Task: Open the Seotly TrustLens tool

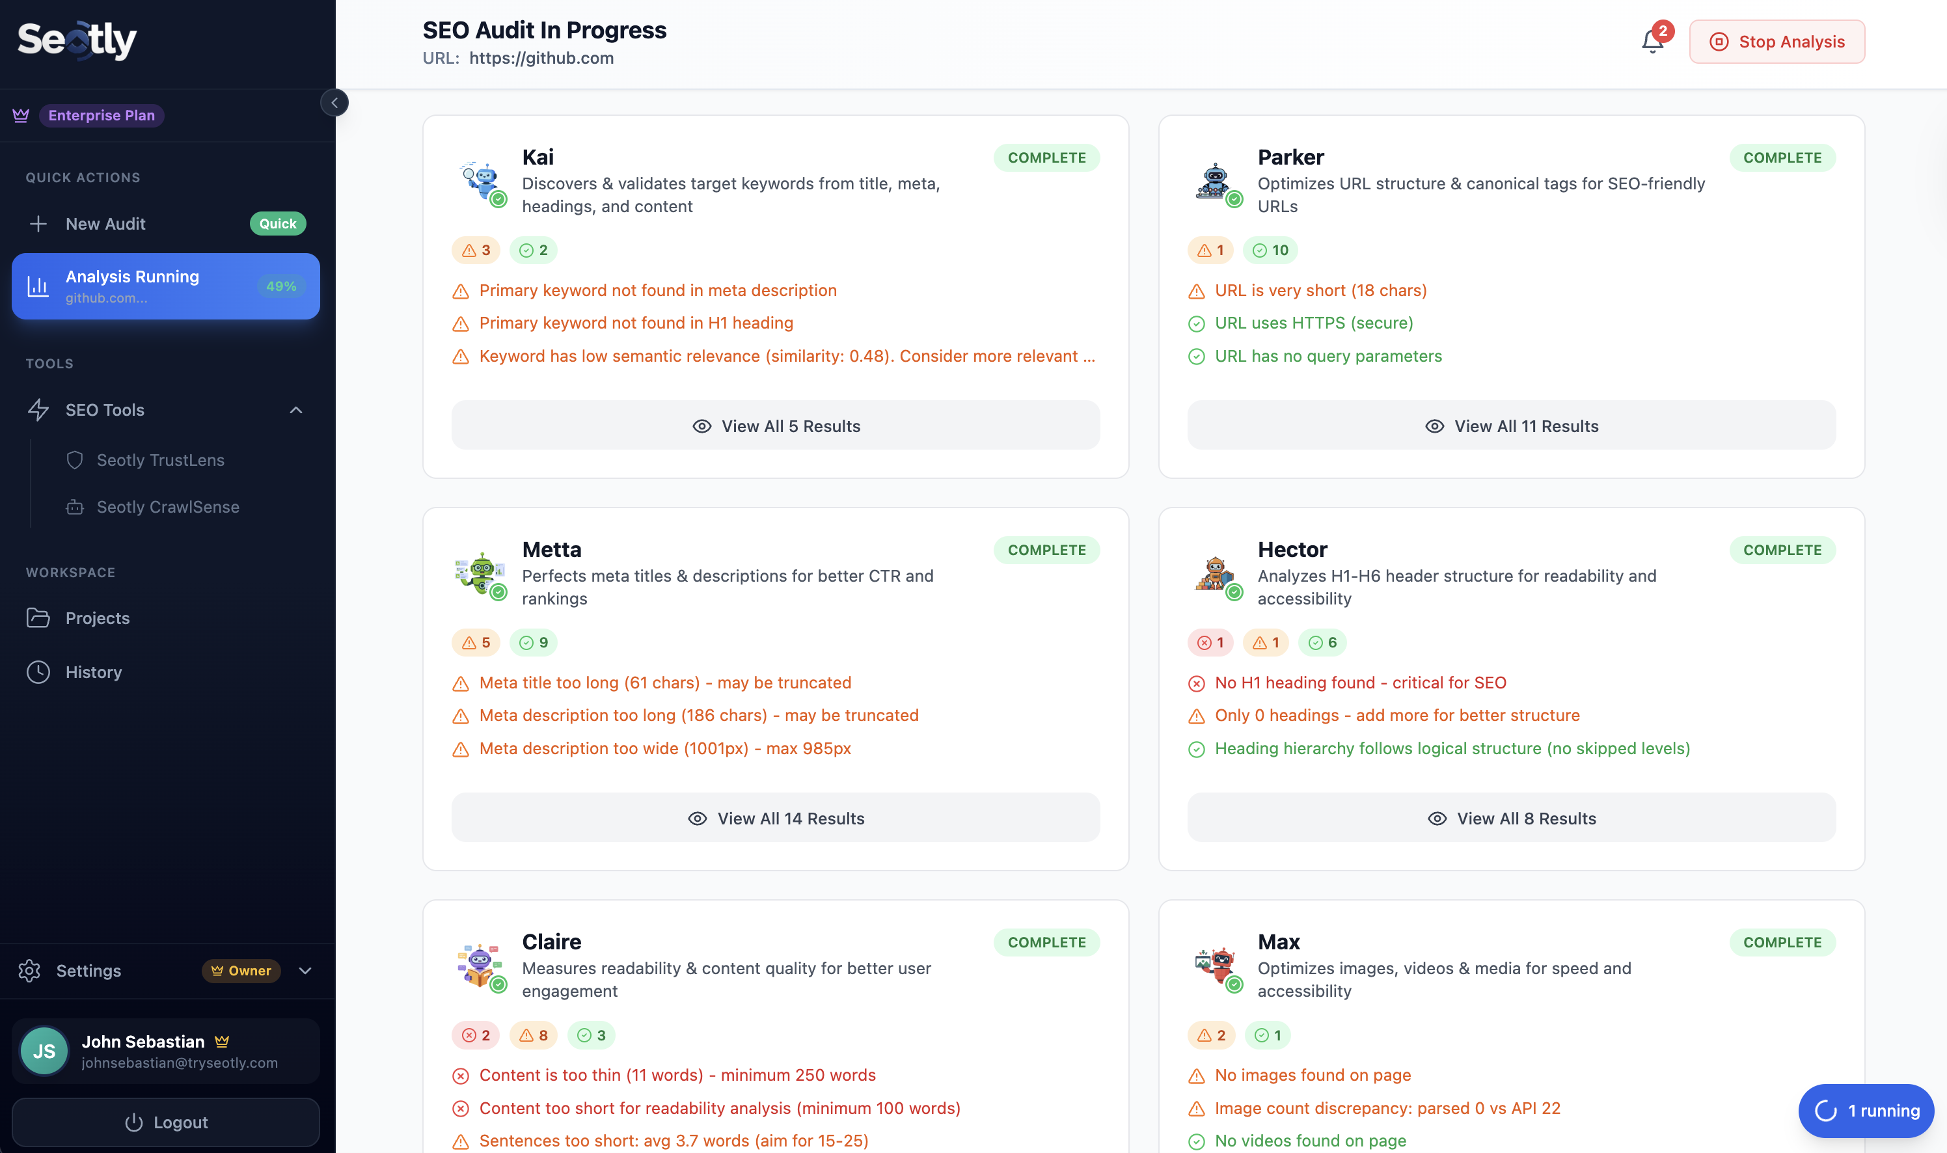Action: coord(160,460)
